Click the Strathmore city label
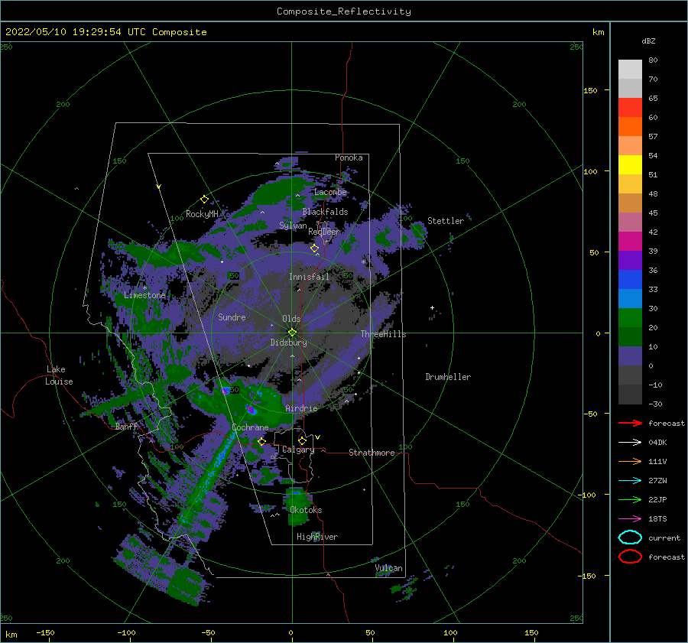The width and height of the screenshot is (688, 643). point(372,453)
